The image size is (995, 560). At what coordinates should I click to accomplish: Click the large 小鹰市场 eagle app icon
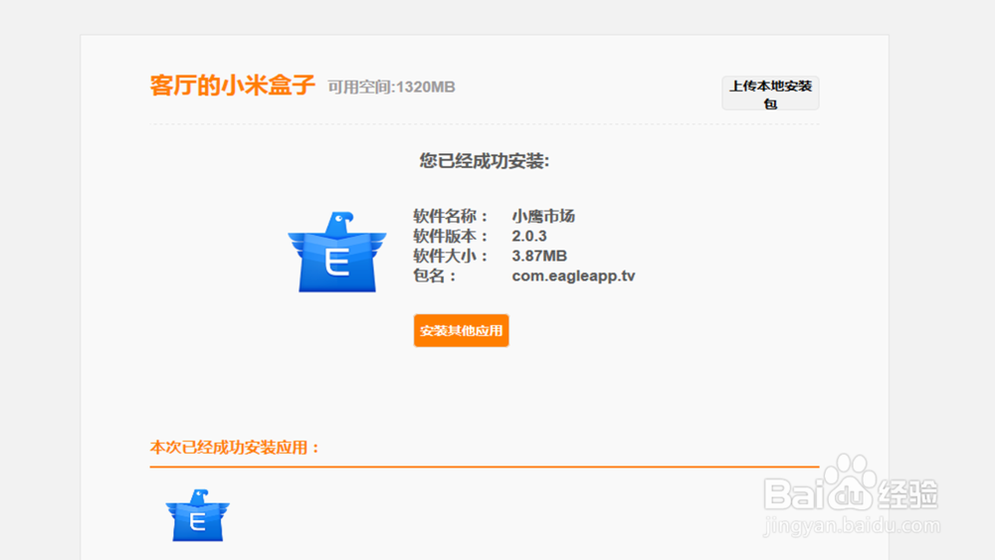pyautogui.click(x=337, y=252)
